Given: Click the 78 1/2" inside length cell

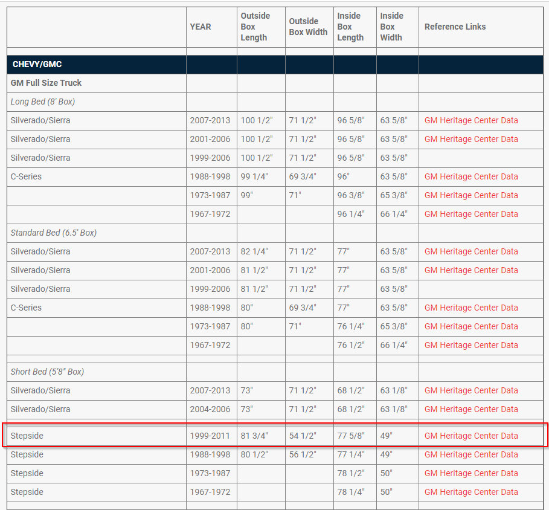Looking at the screenshot, I should click(351, 473).
